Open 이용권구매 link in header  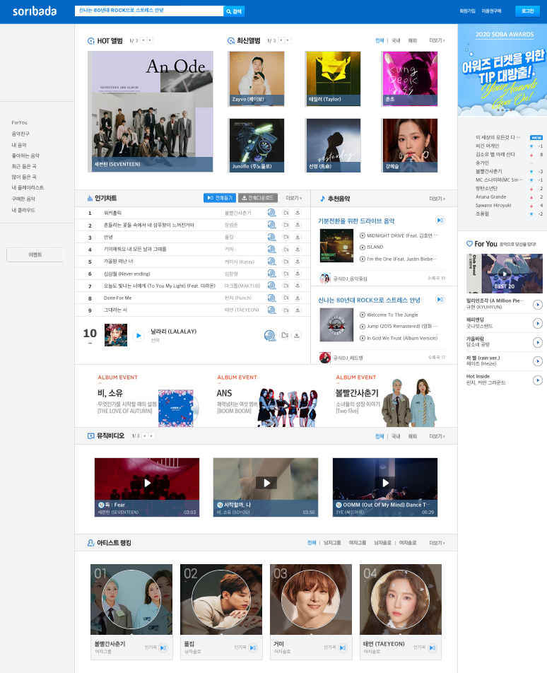click(491, 11)
